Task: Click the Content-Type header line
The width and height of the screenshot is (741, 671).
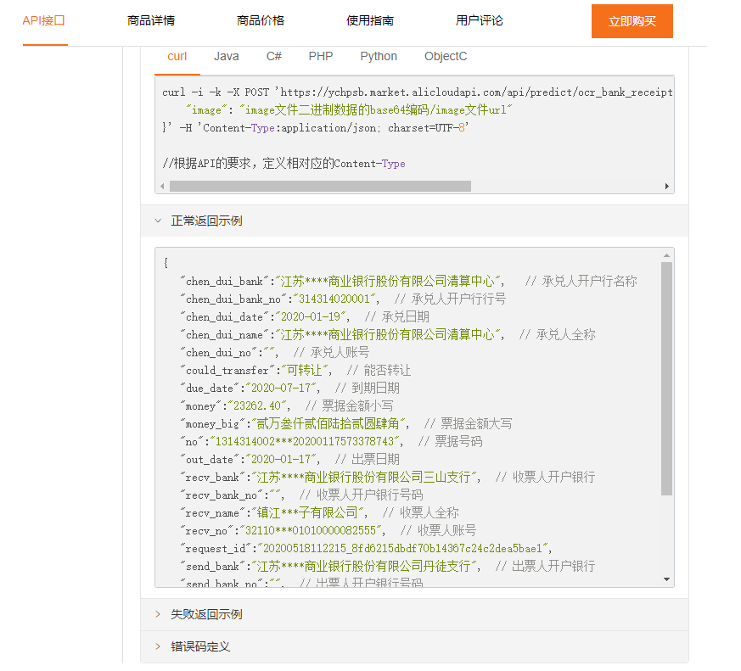Action: (315, 128)
